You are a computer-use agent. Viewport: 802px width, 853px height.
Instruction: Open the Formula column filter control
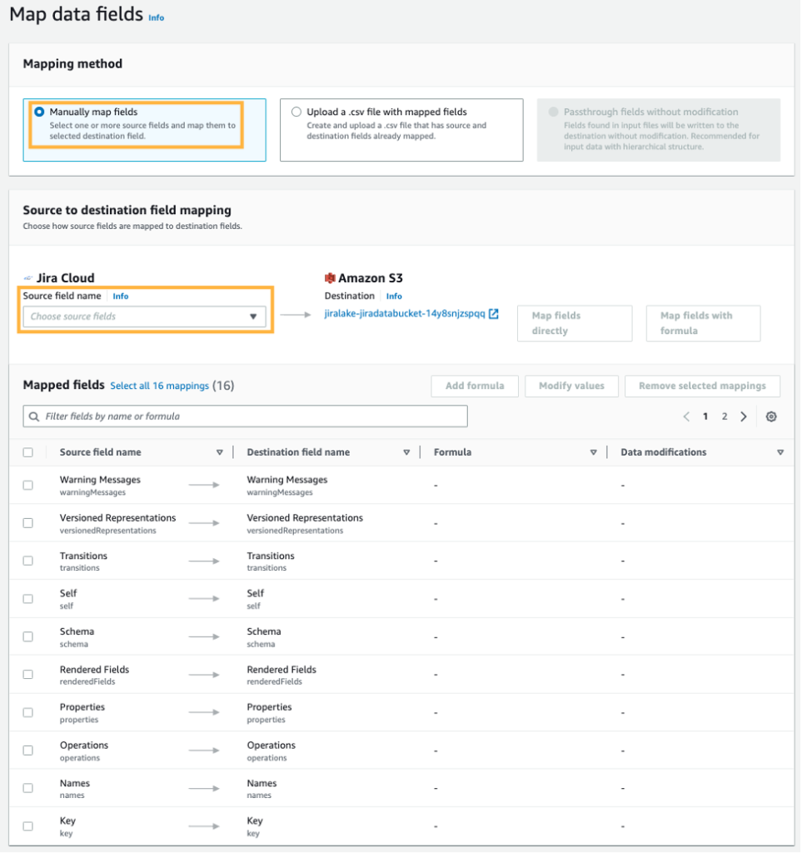click(x=593, y=451)
